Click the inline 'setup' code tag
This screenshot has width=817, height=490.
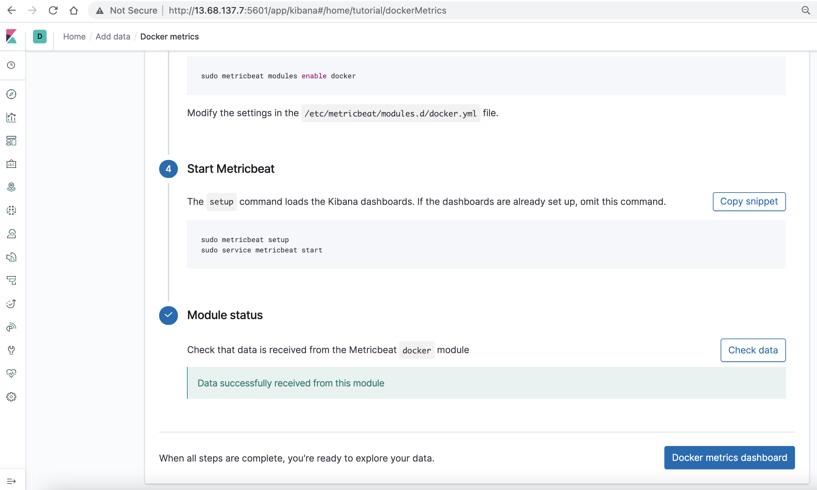pyautogui.click(x=222, y=202)
